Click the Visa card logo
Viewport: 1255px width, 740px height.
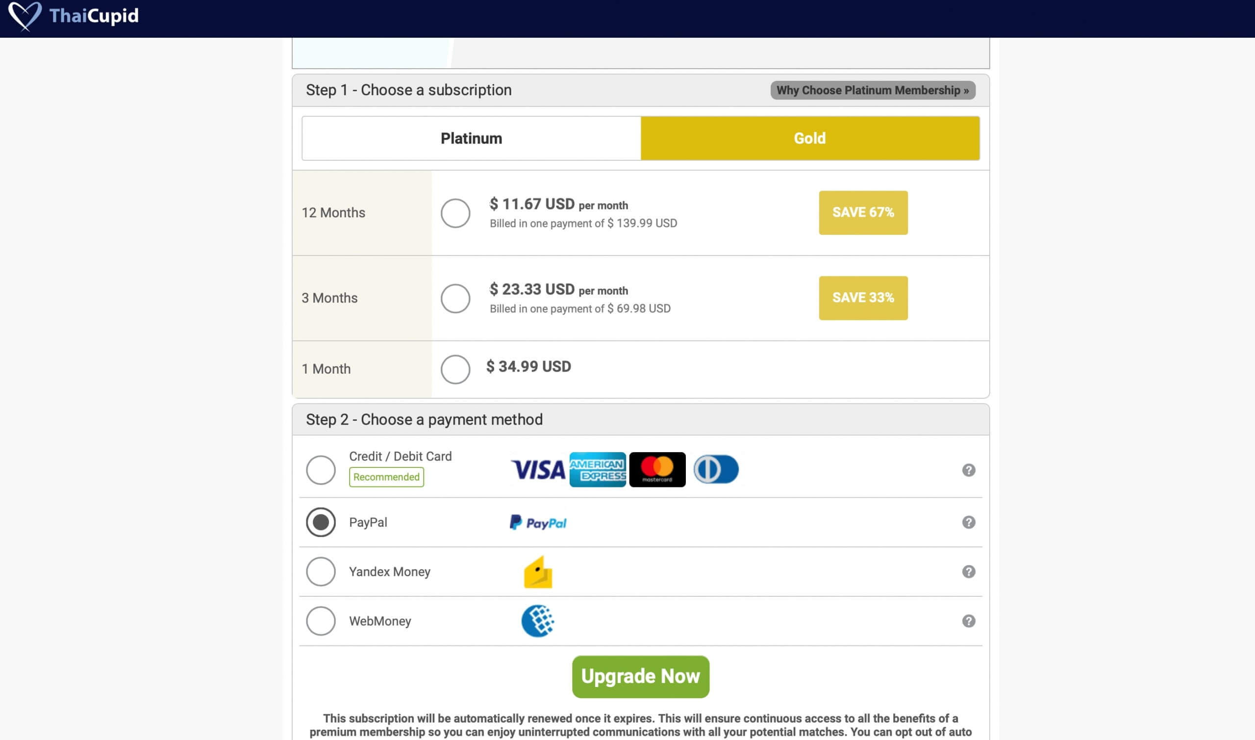pyautogui.click(x=538, y=470)
